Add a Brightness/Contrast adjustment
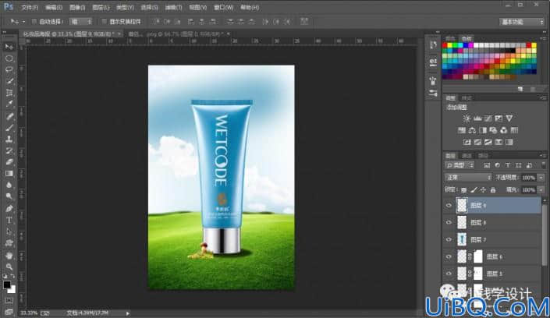The width and height of the screenshot is (550, 318). 467,118
